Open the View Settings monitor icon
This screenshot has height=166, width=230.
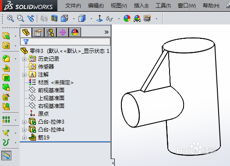point(147,18)
